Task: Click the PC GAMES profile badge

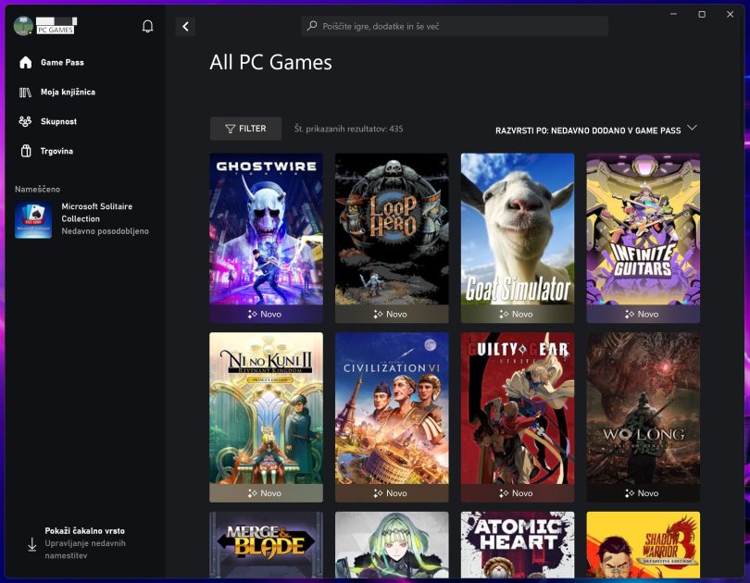Action: click(56, 30)
